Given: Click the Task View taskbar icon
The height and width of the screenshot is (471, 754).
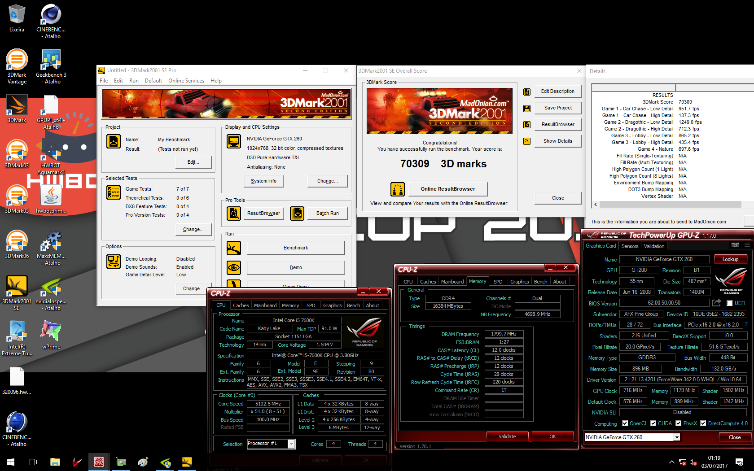Looking at the screenshot, I should (32, 462).
